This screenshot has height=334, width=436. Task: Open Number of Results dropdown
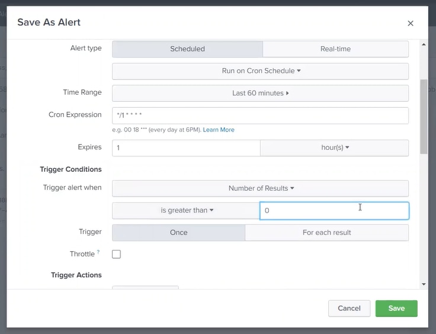[260, 188]
